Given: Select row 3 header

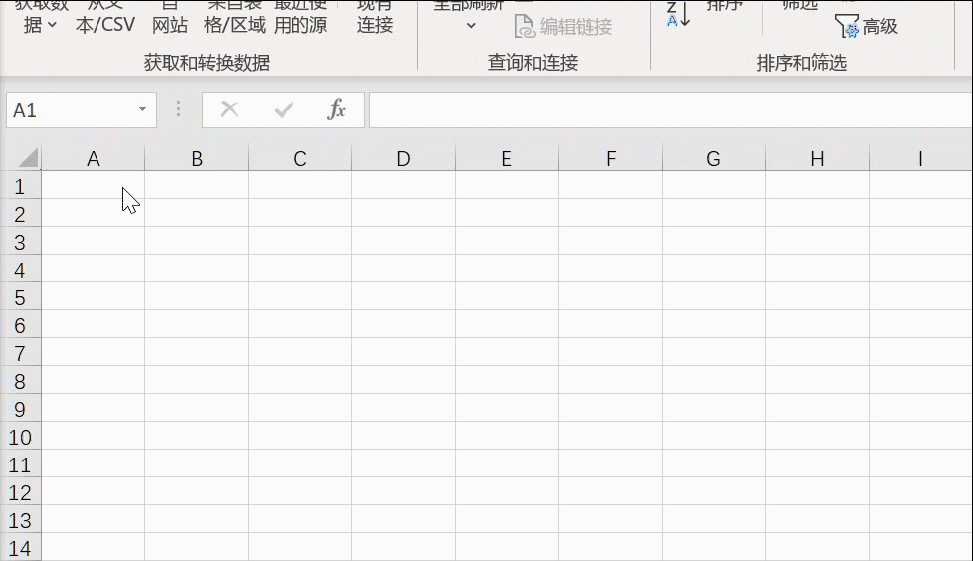Looking at the screenshot, I should pos(20,242).
